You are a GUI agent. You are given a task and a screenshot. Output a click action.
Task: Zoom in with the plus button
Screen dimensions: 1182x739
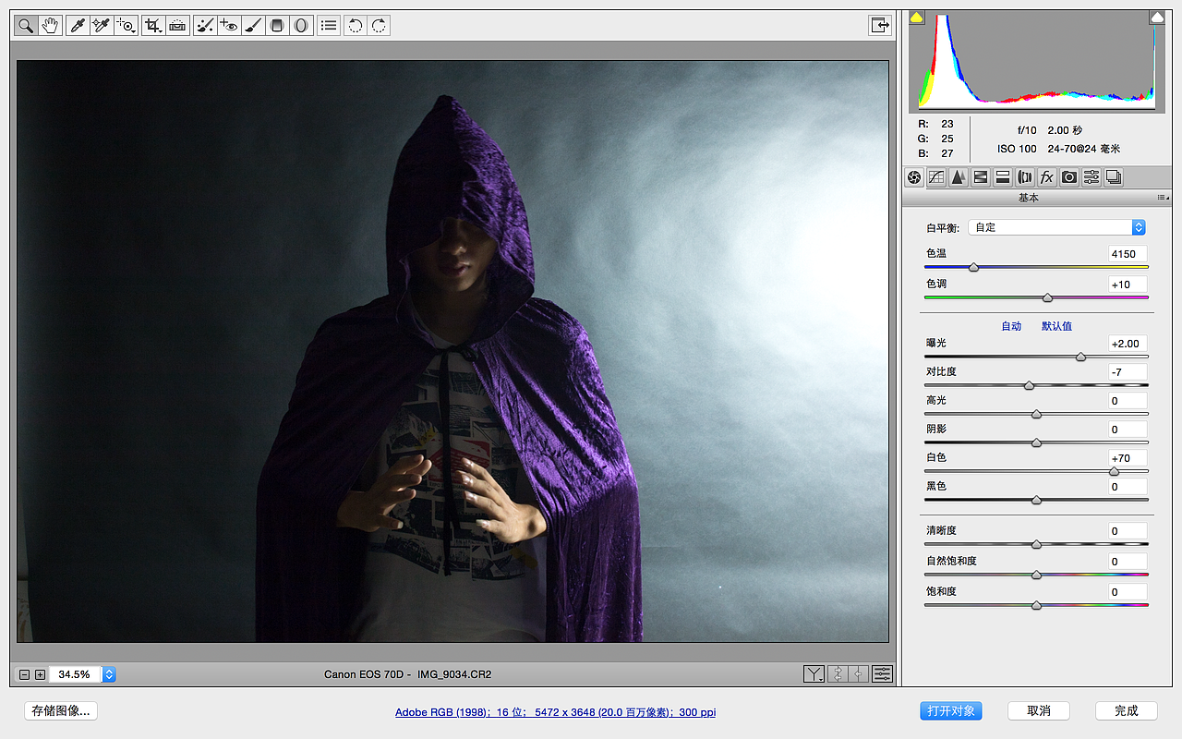coord(40,674)
